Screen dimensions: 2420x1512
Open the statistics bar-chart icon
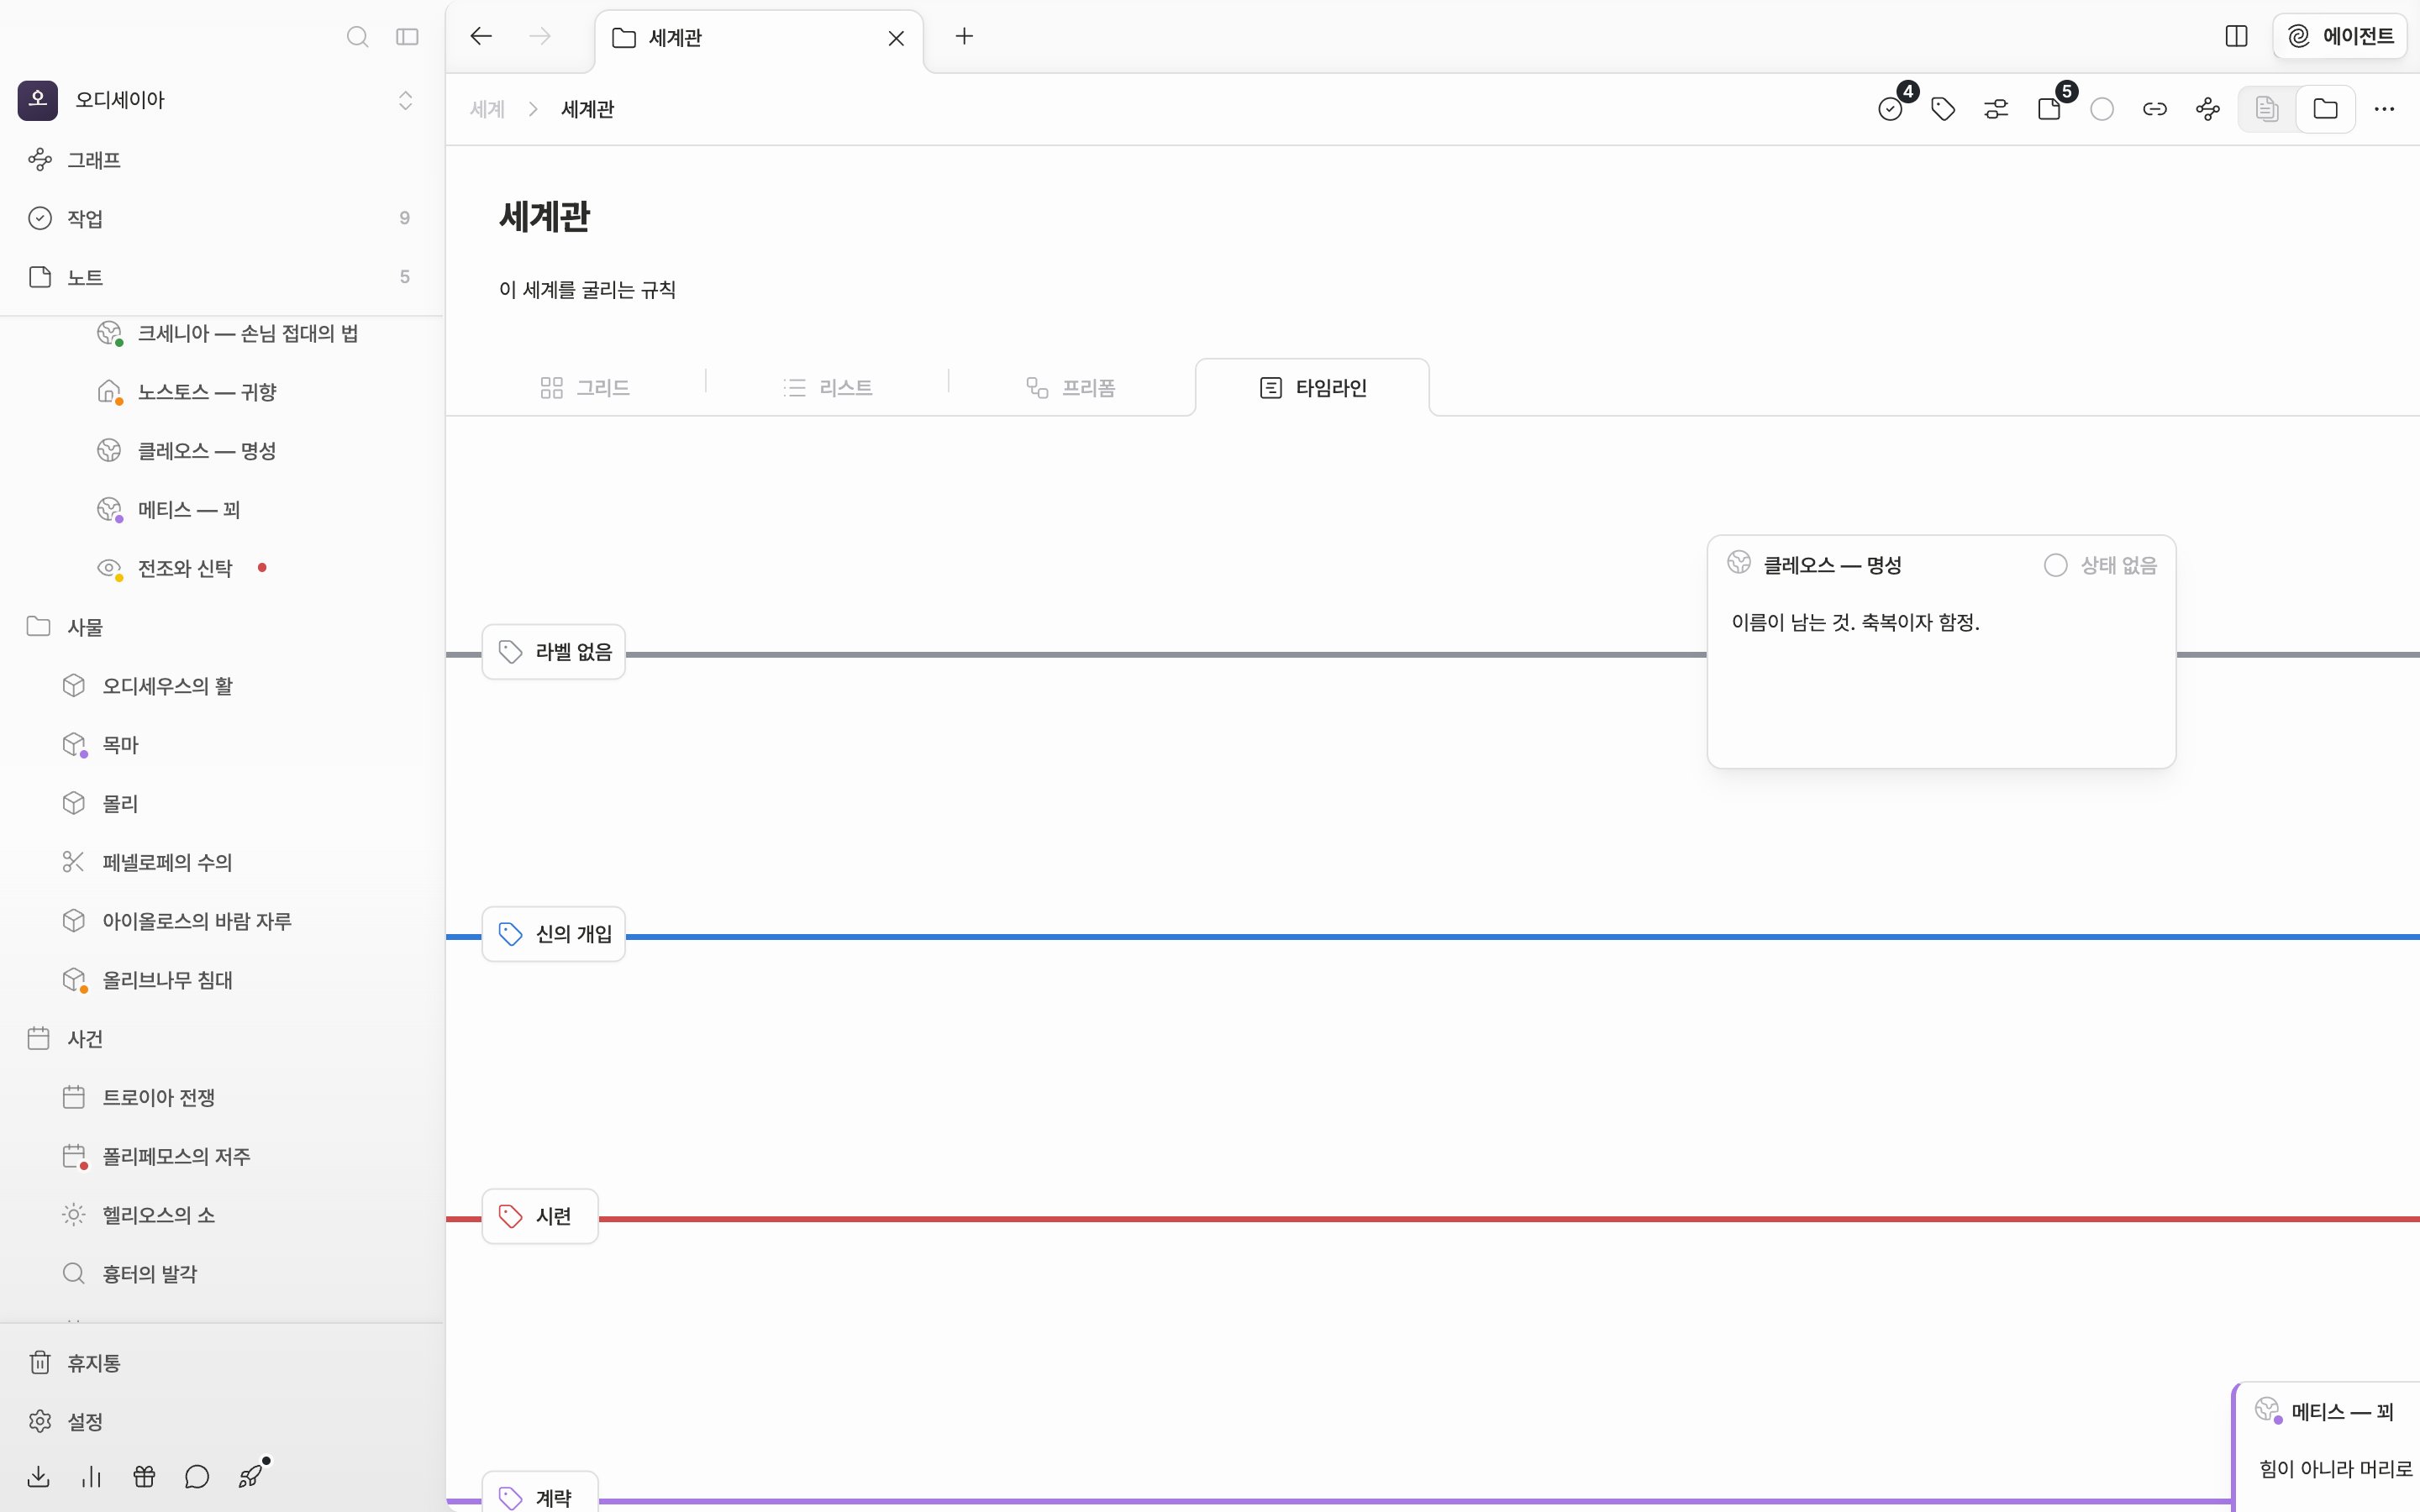(91, 1477)
